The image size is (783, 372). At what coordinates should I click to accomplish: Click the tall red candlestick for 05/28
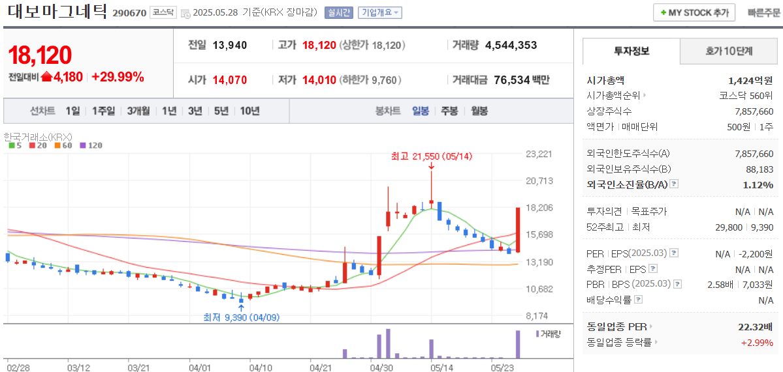[519, 229]
